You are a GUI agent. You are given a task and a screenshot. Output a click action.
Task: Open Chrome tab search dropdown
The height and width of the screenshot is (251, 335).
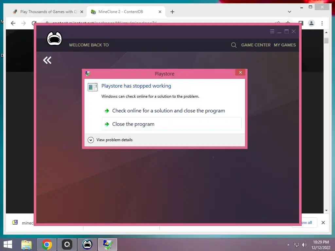click(x=289, y=12)
